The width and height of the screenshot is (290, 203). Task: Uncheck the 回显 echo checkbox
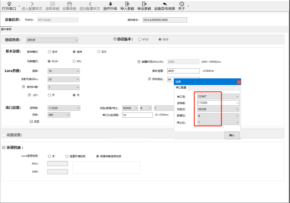coord(32,122)
